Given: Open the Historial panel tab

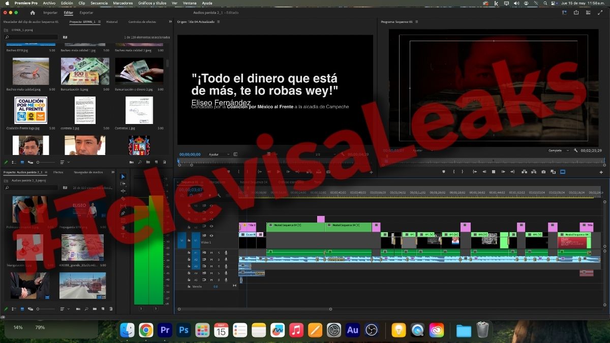Looking at the screenshot, I should point(112,22).
